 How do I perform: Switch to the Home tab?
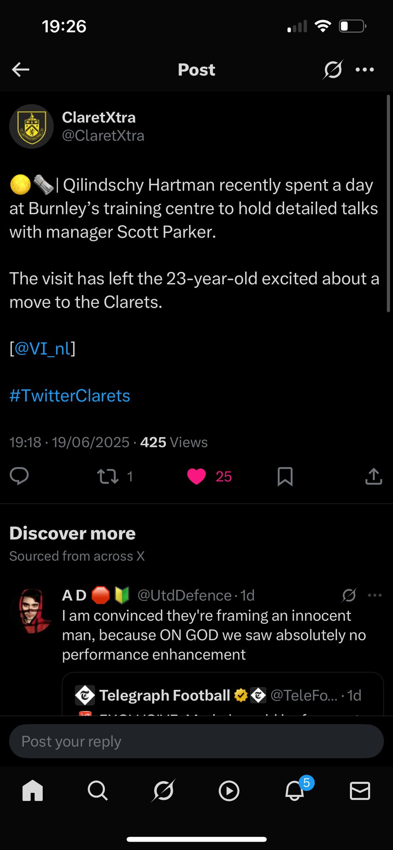[x=33, y=791]
